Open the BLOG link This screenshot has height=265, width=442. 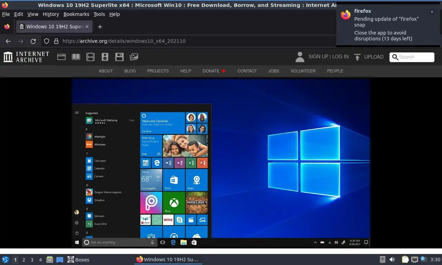point(130,71)
